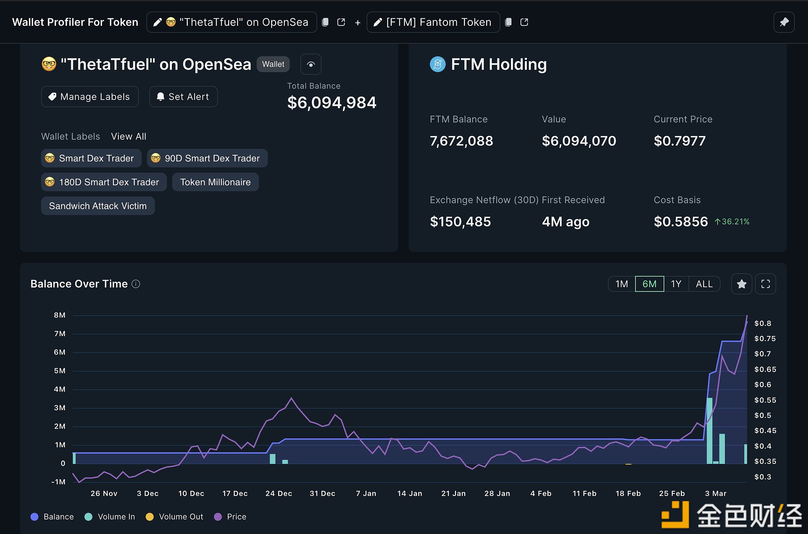Switch chart range to 1Y

click(x=676, y=284)
